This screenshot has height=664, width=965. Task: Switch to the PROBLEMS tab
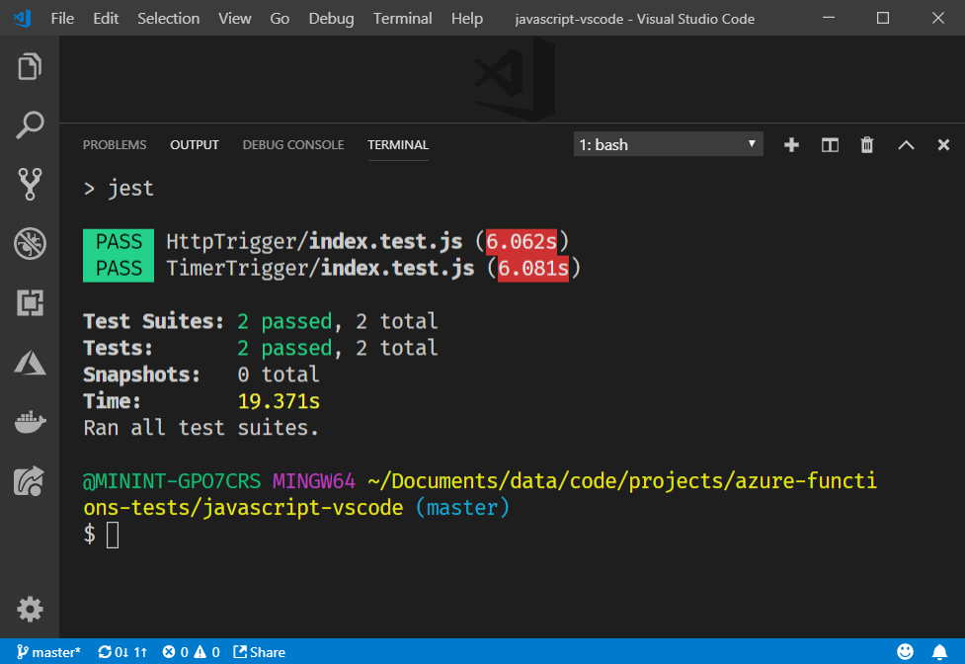pyautogui.click(x=115, y=144)
